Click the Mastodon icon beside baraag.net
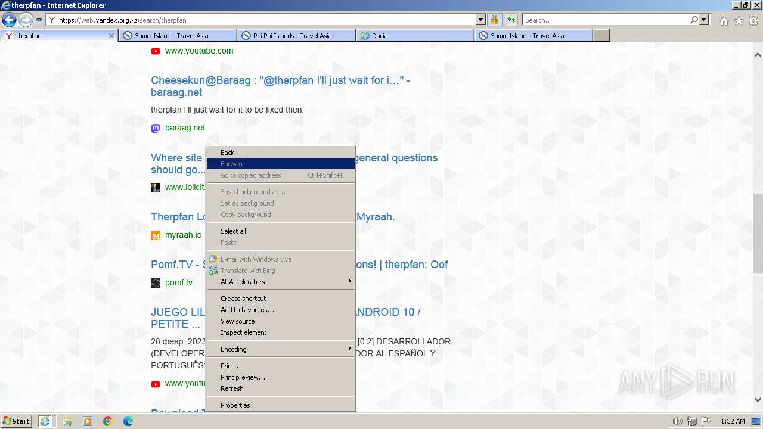 point(156,128)
